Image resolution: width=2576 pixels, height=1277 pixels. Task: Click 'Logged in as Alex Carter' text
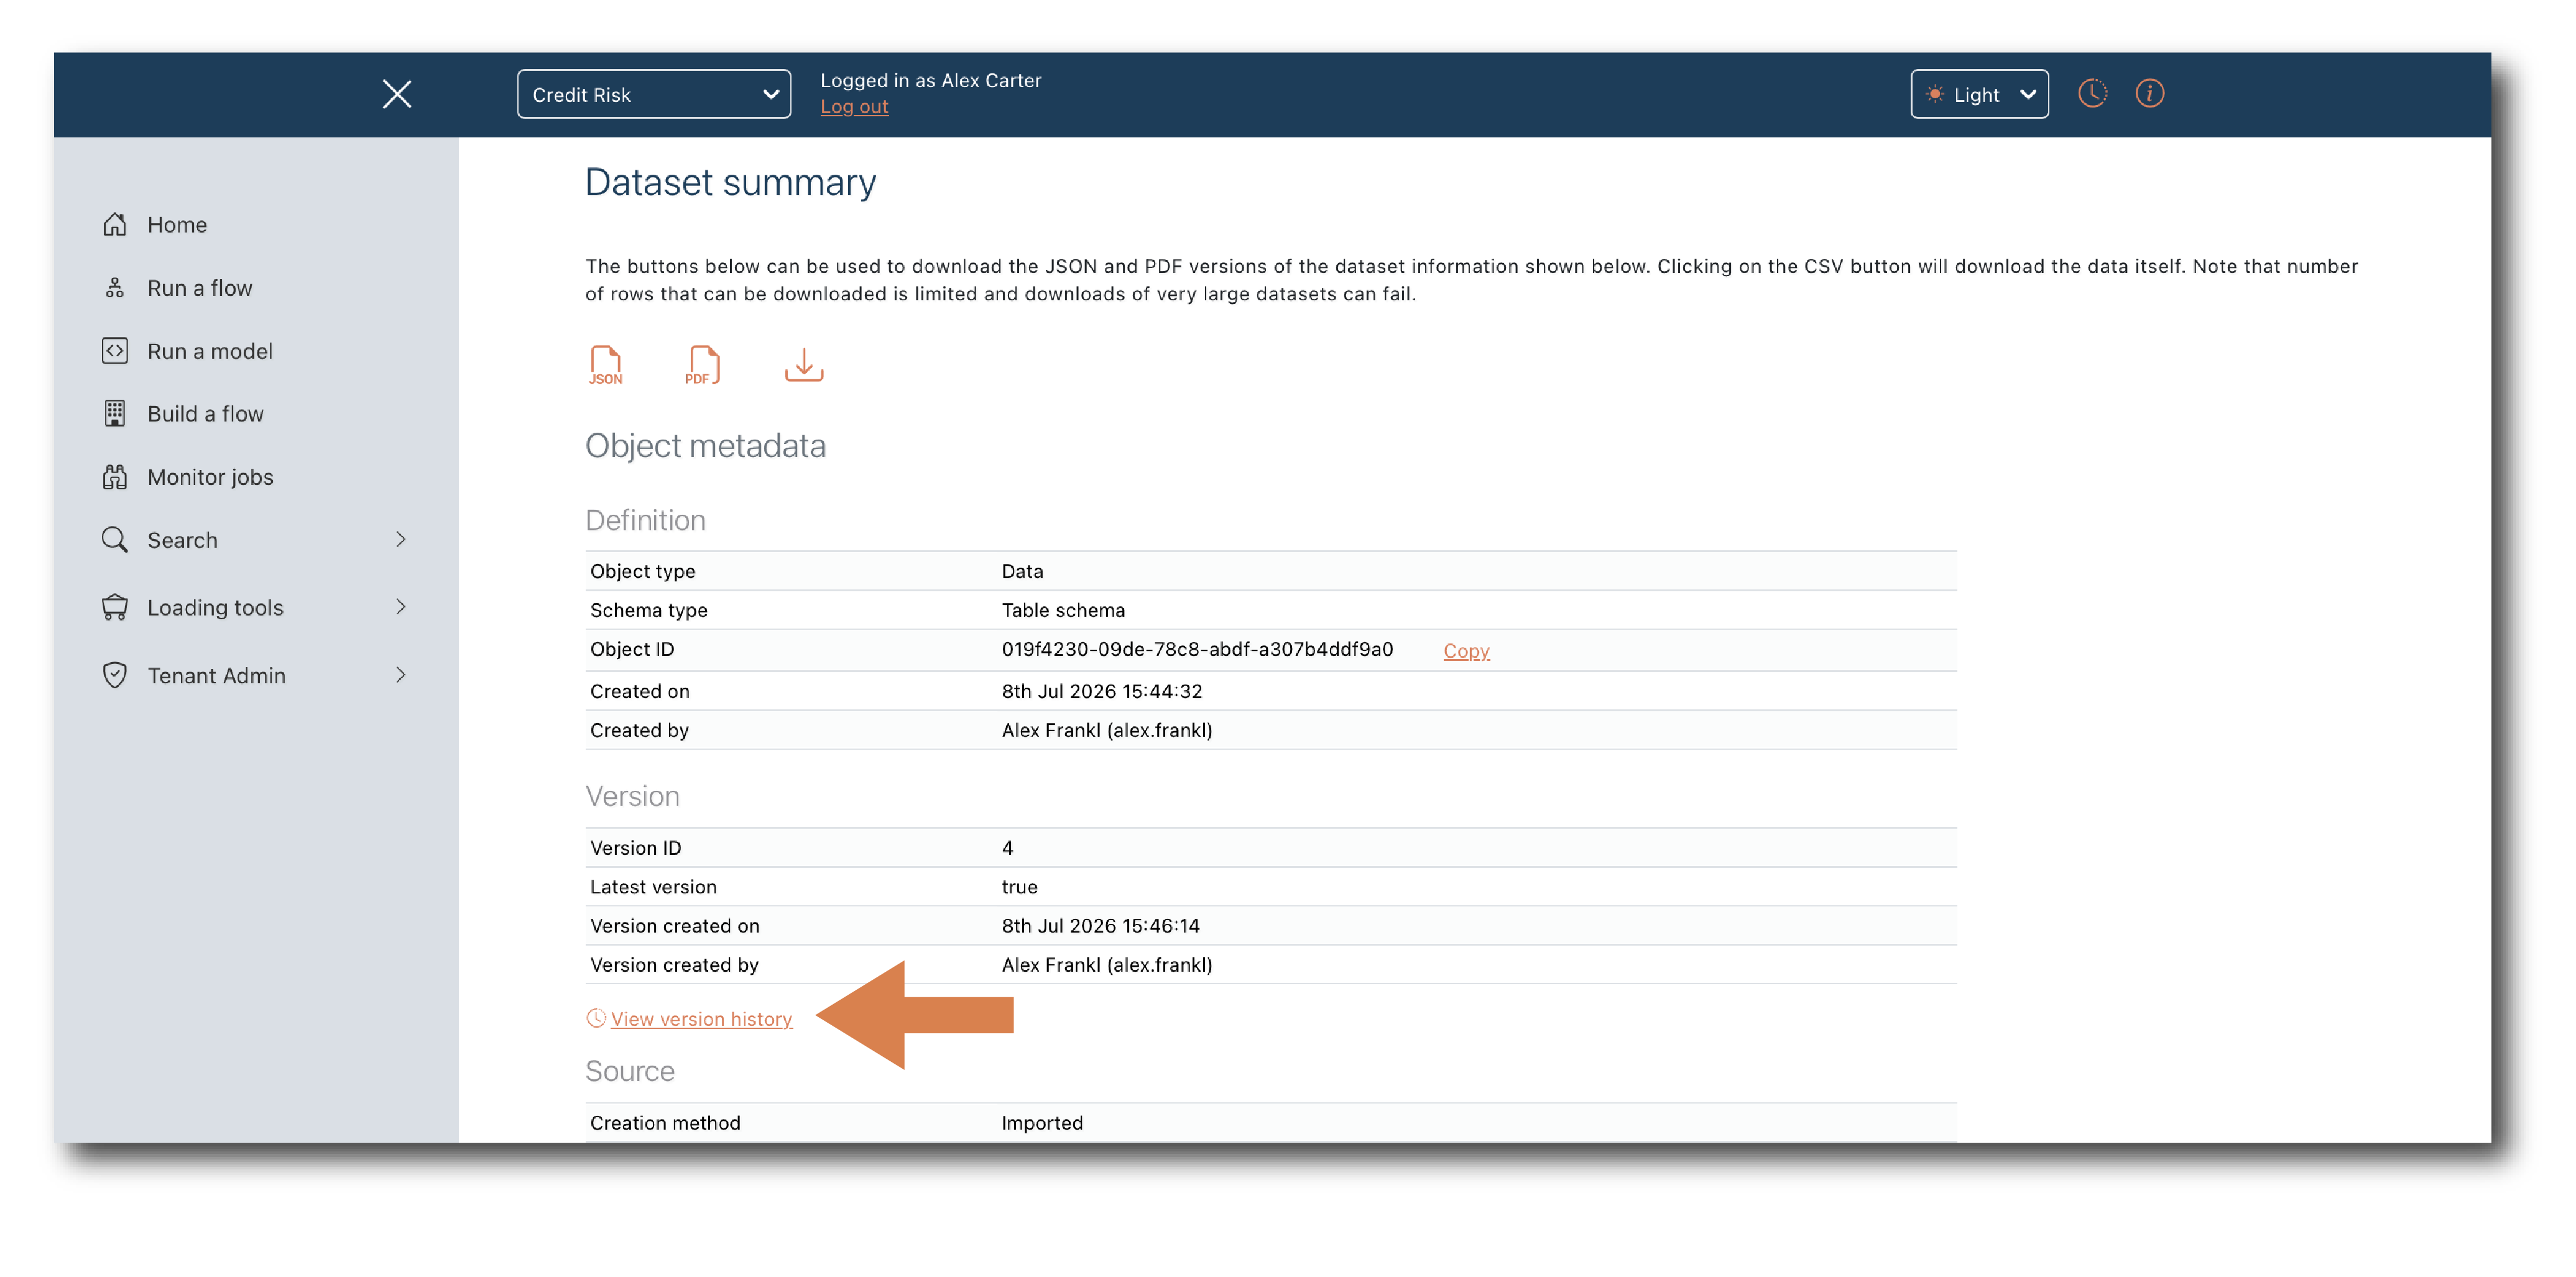coord(930,80)
